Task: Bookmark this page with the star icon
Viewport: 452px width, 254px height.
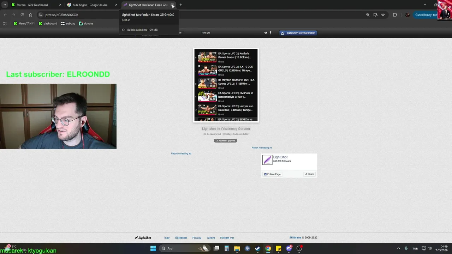Action: point(383,15)
